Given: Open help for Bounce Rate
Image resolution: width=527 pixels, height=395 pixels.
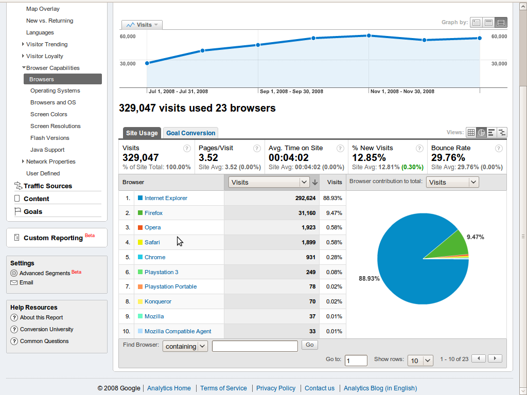Looking at the screenshot, I should point(499,149).
